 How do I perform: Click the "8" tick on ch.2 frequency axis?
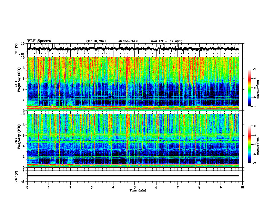(24, 125)
